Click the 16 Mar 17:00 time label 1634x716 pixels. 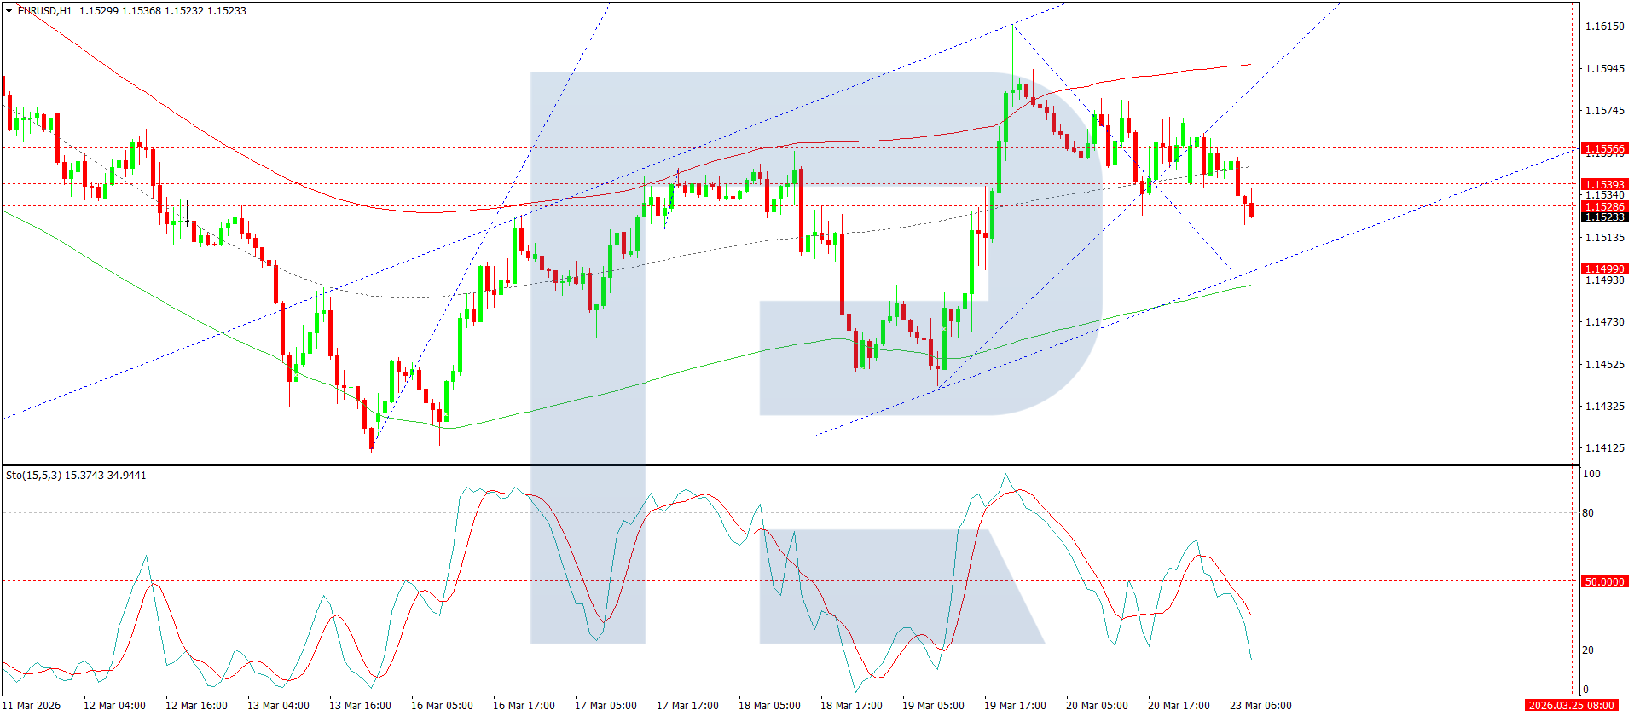click(x=524, y=706)
